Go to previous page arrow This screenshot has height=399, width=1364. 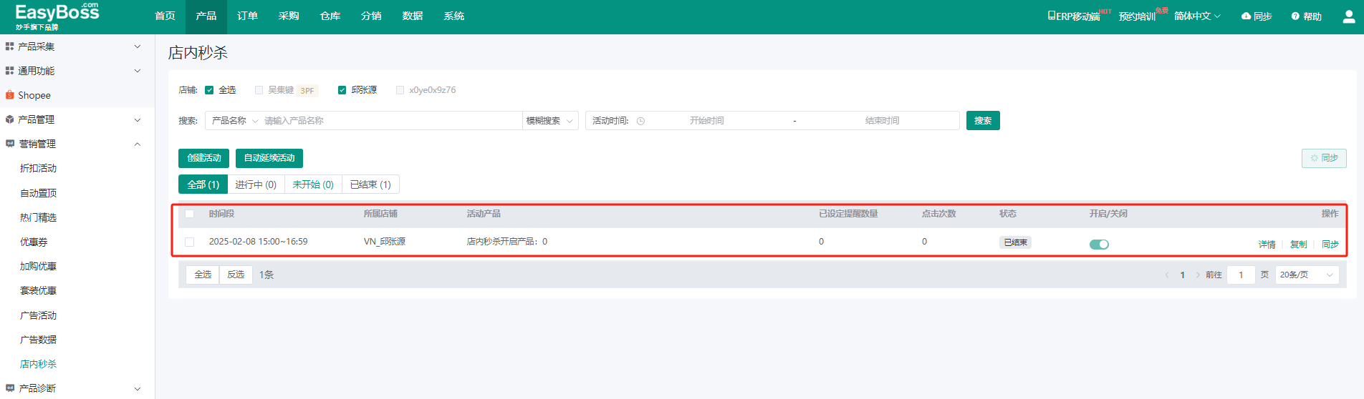[x=1166, y=275]
